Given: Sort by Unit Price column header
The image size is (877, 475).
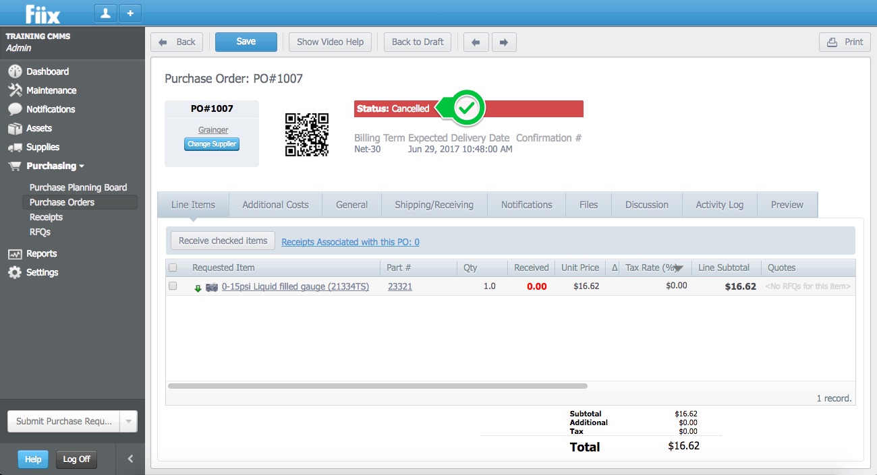Looking at the screenshot, I should coord(580,267).
